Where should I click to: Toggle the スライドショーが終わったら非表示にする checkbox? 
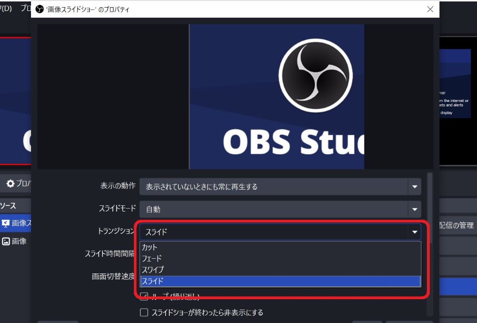point(144,313)
